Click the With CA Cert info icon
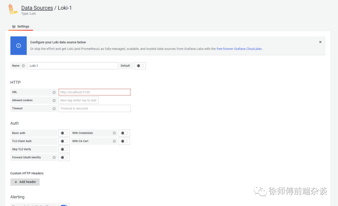 (114, 141)
